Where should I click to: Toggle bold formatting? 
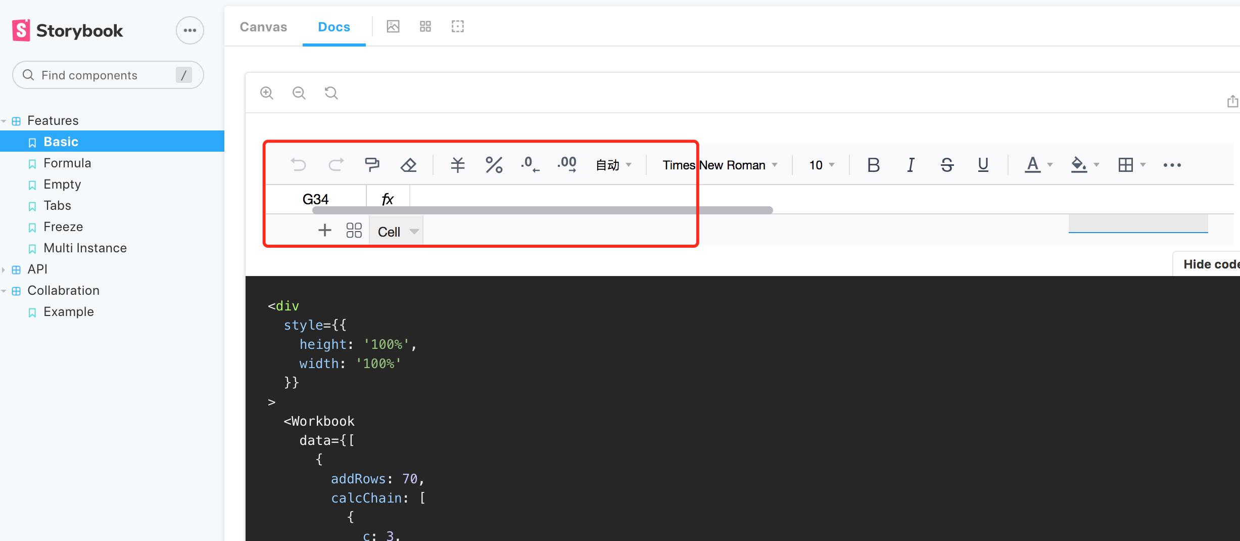click(x=873, y=164)
